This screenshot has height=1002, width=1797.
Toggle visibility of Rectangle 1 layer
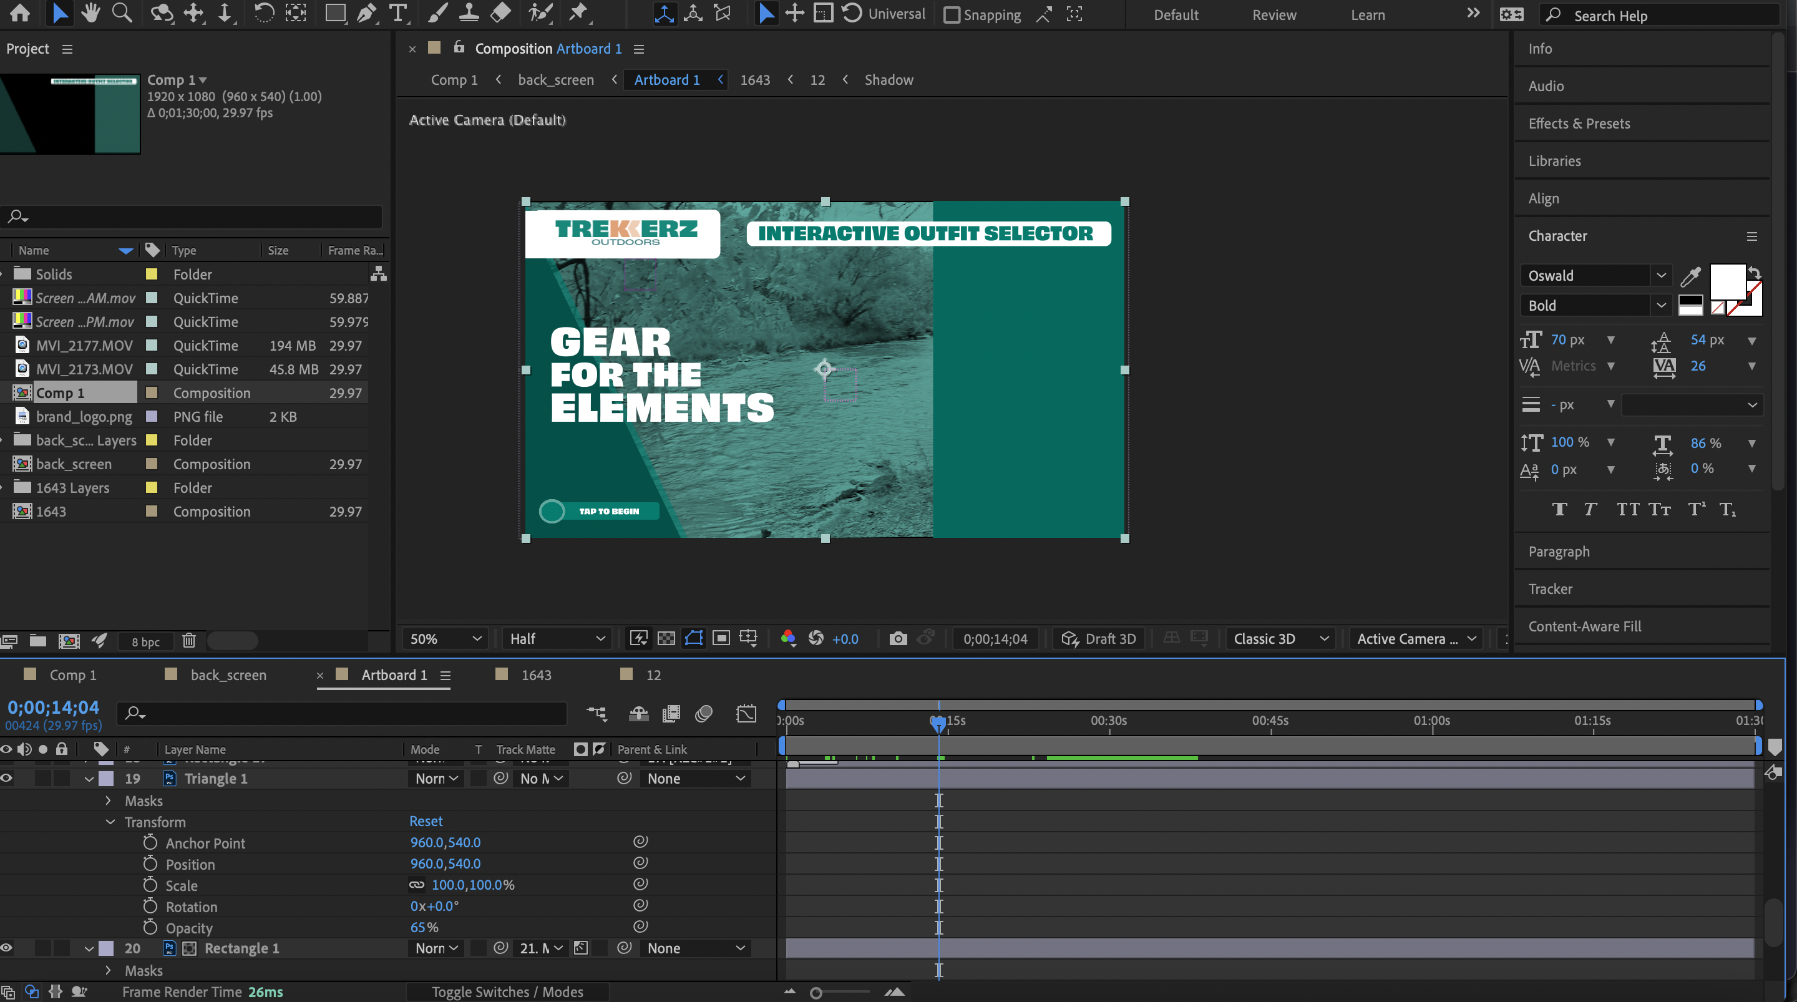6,948
